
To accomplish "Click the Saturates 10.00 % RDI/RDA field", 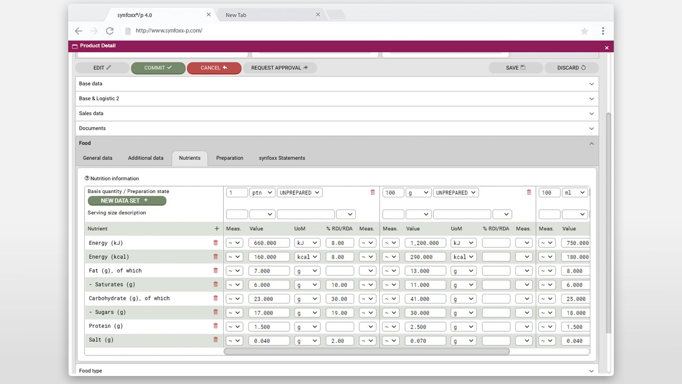I will (x=340, y=284).
